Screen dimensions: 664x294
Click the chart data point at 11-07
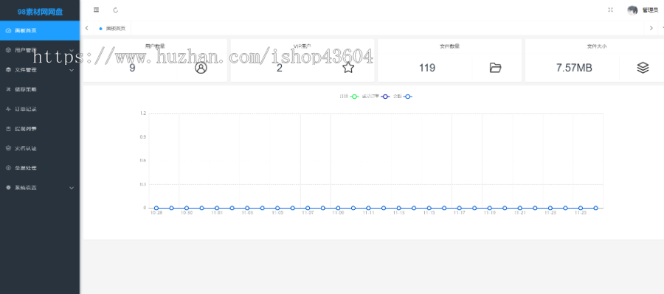308,208
